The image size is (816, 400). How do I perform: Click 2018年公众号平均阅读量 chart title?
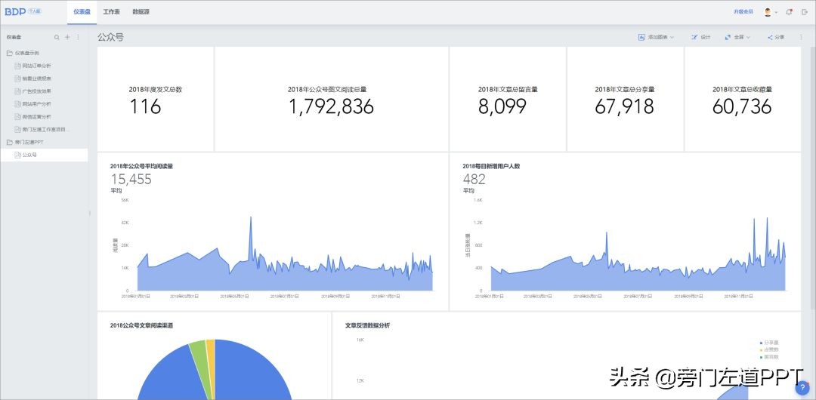tap(141, 167)
